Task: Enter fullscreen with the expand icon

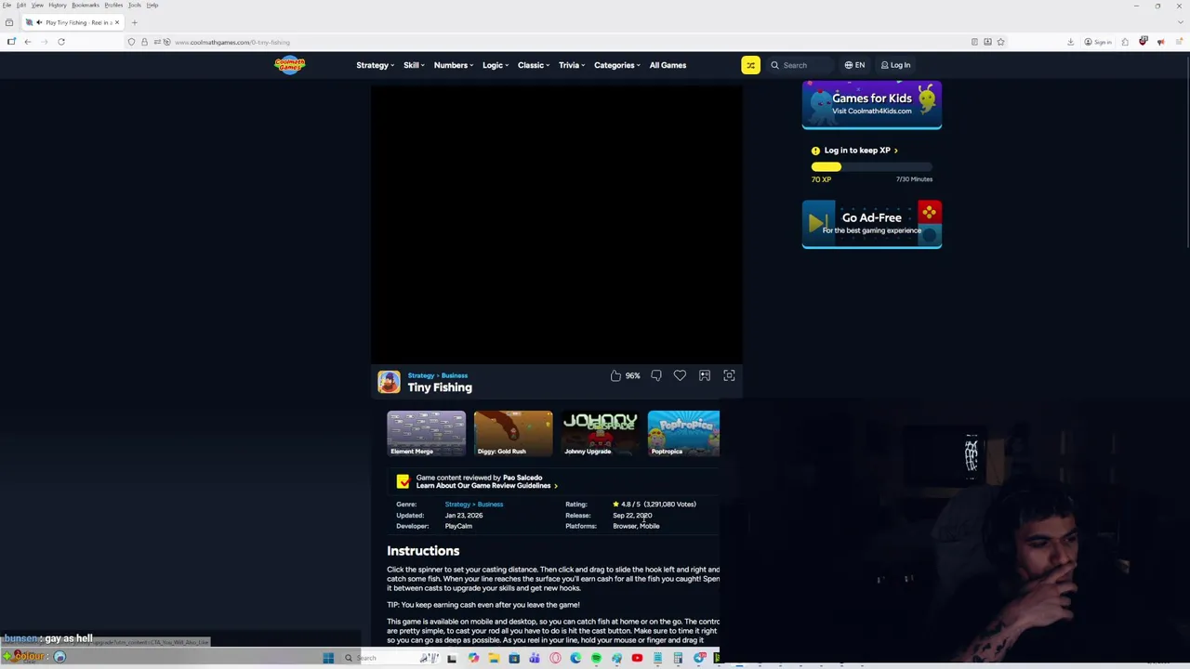Action: (729, 375)
